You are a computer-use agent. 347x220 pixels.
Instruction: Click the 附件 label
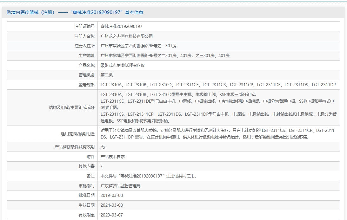click(x=90, y=157)
